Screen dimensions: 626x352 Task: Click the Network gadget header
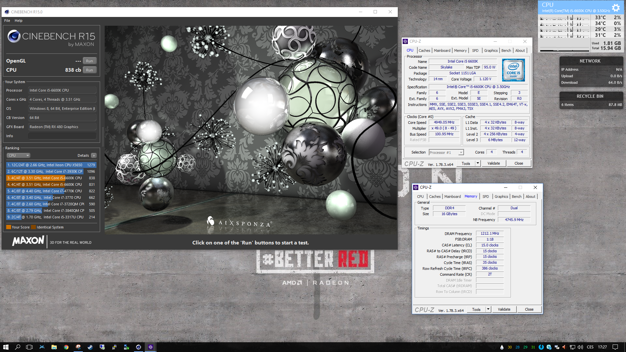590,61
